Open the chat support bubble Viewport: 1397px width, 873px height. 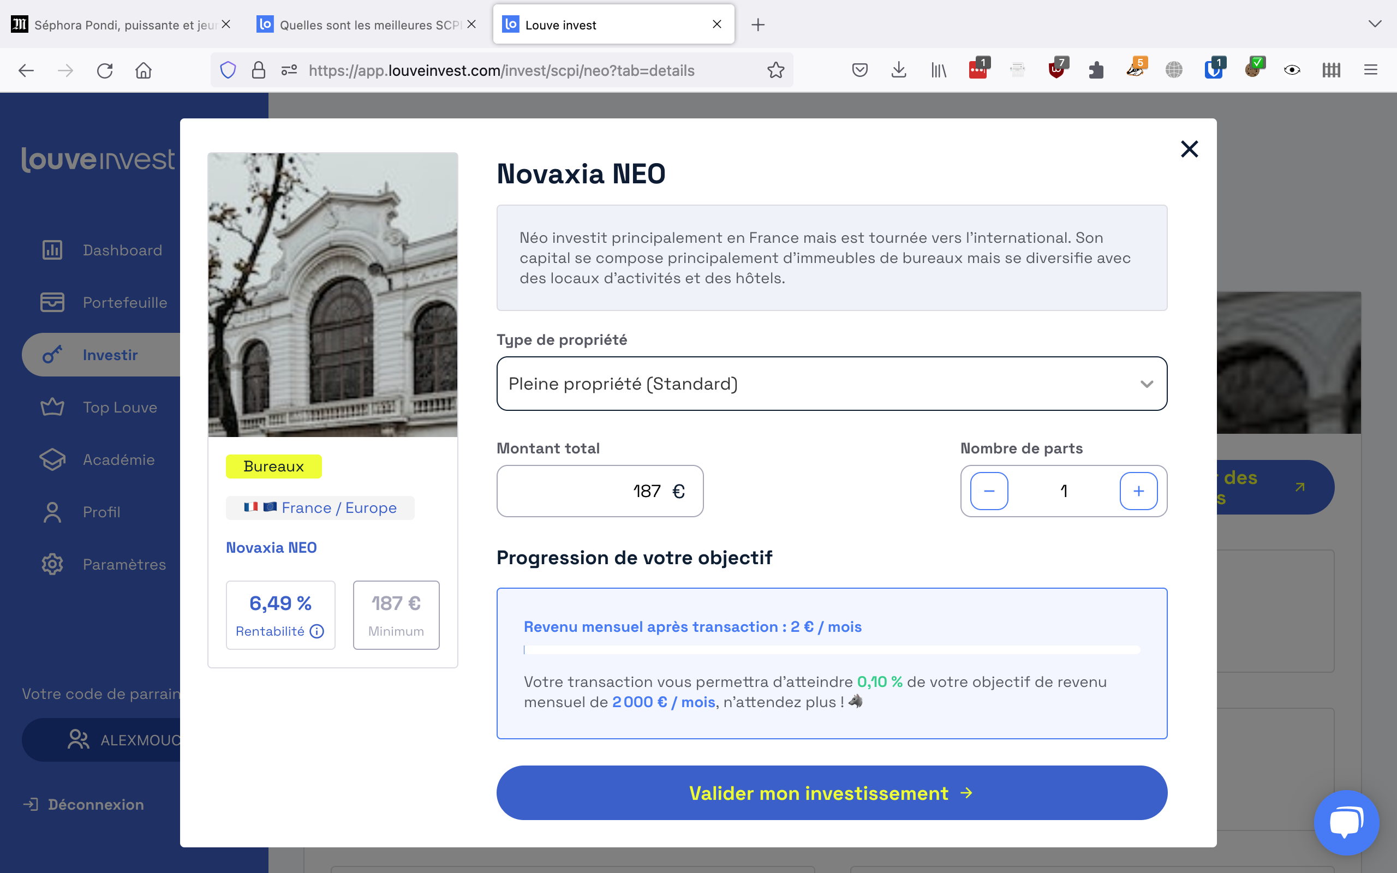point(1346,822)
